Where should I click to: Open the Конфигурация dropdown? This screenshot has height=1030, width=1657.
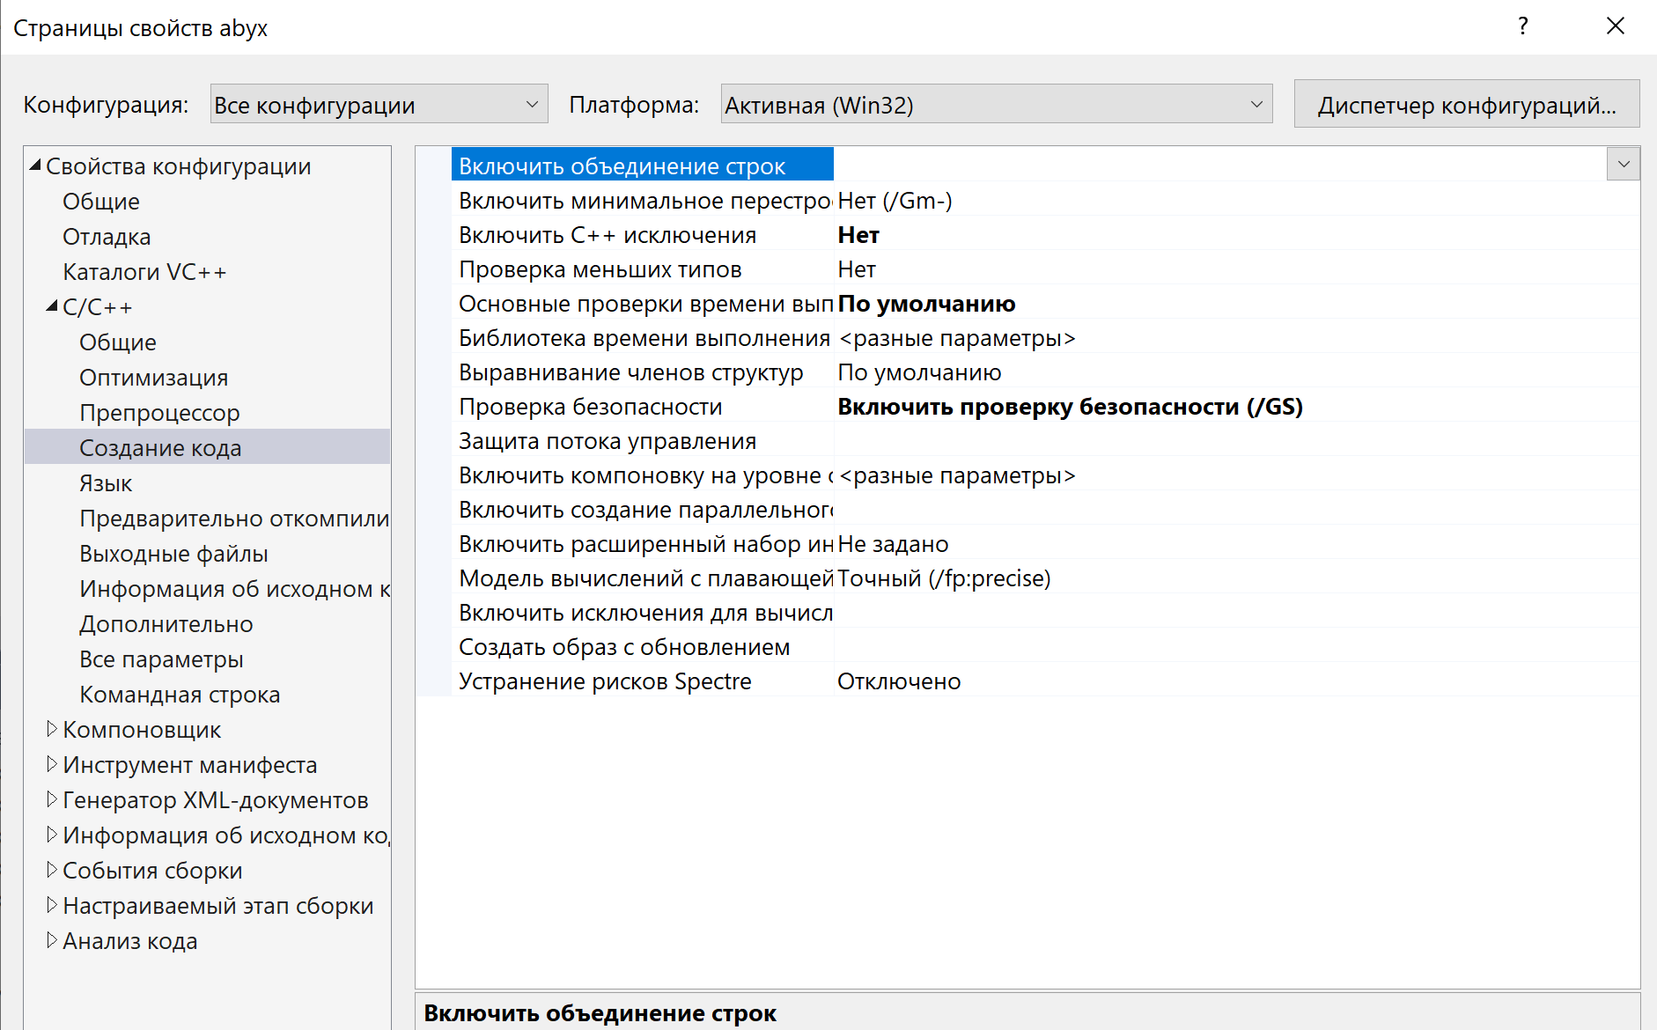tap(379, 105)
